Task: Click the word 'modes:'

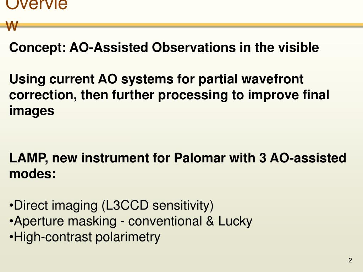Action: pyautogui.click(x=32, y=173)
